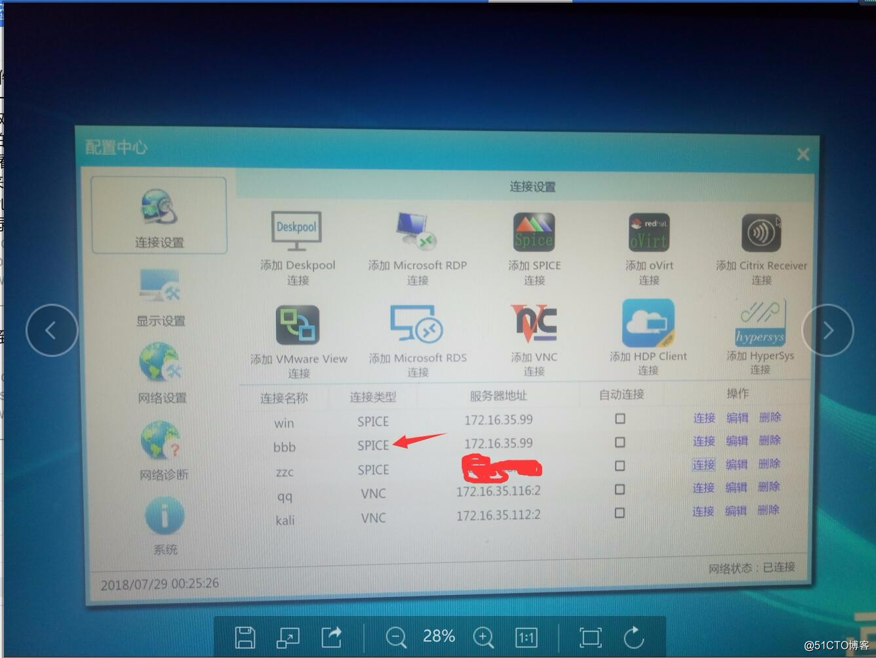Open the 系统 info sidebar section
876x658 pixels.
pyautogui.click(x=165, y=526)
